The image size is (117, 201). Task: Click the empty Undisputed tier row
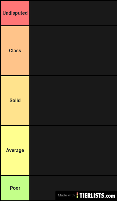pyautogui.click(x=74, y=13)
